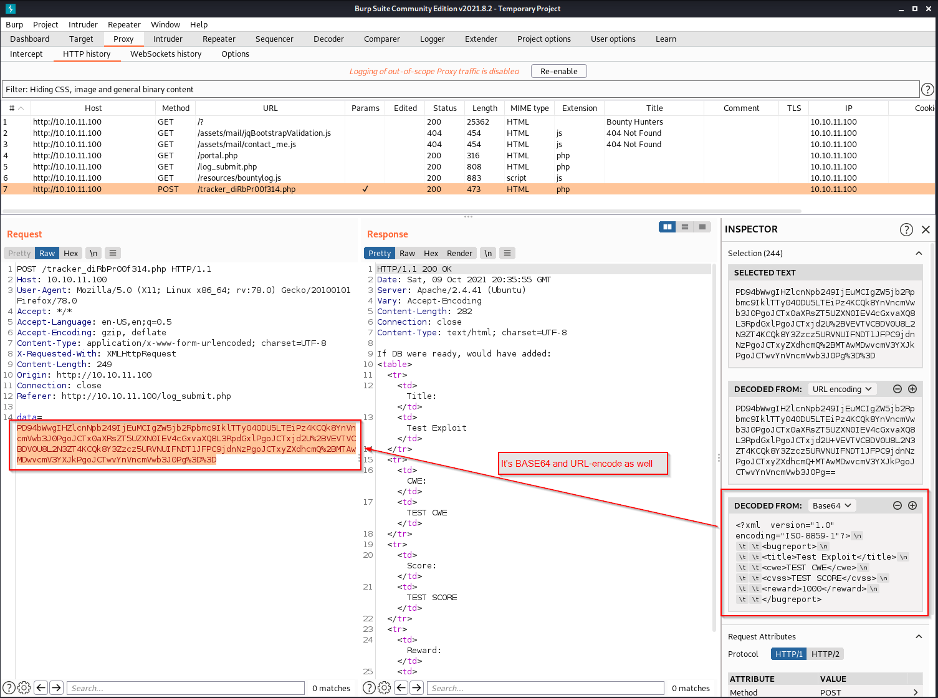Remove the URL encoding decode step
938x698 pixels.
(897, 389)
